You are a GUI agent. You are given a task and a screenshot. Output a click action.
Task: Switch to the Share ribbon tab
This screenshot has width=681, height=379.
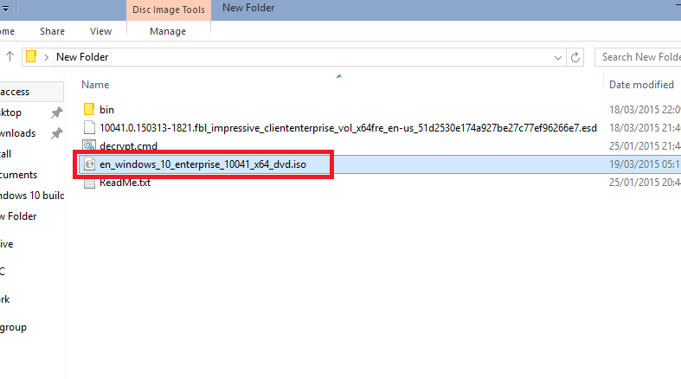52,31
